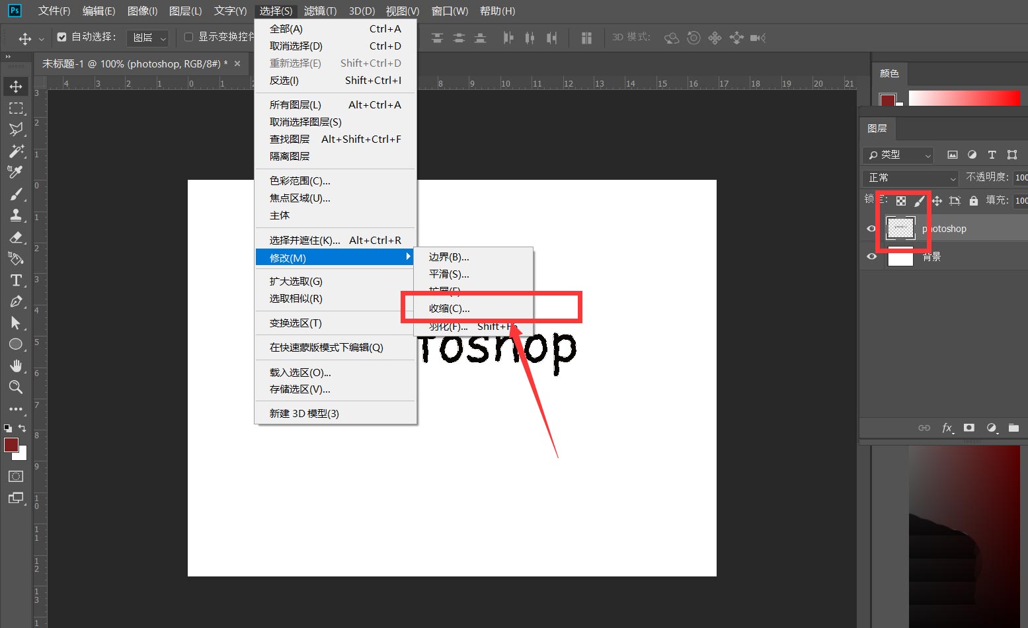Reset to default black and white colors

8,428
